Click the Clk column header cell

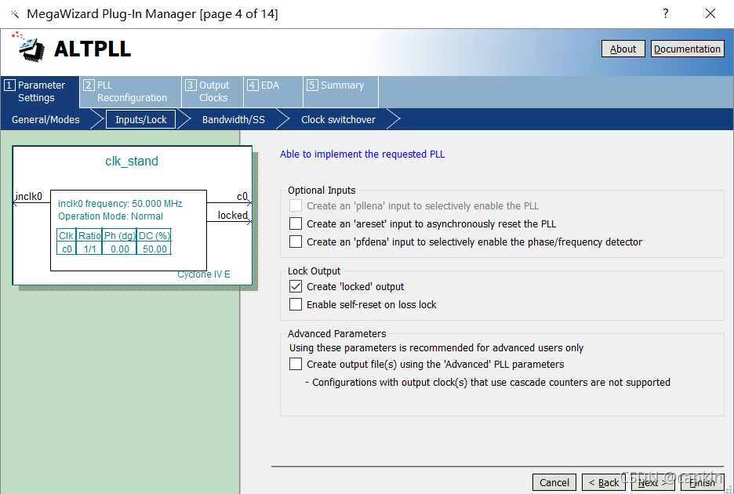[x=66, y=235]
